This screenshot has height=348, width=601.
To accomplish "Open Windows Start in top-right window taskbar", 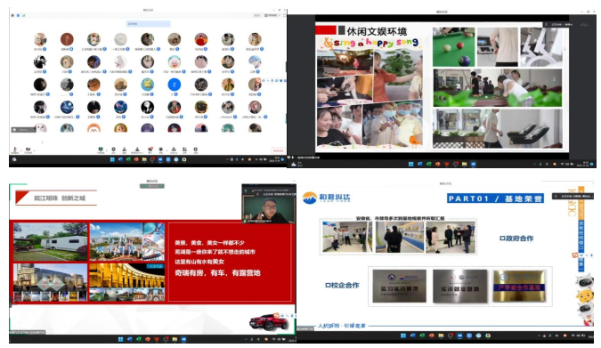I will 410,164.
